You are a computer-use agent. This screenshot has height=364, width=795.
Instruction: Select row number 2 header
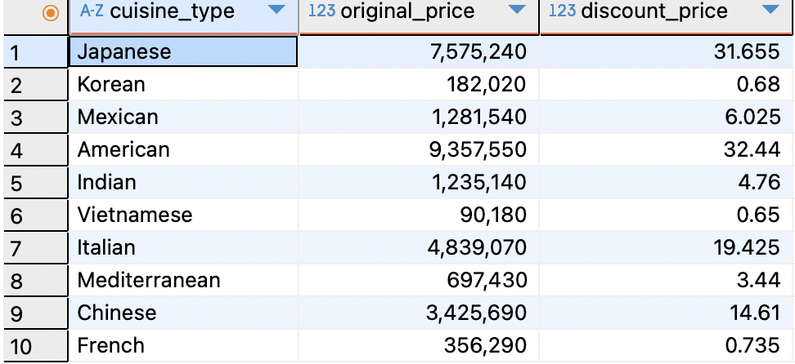(x=35, y=85)
